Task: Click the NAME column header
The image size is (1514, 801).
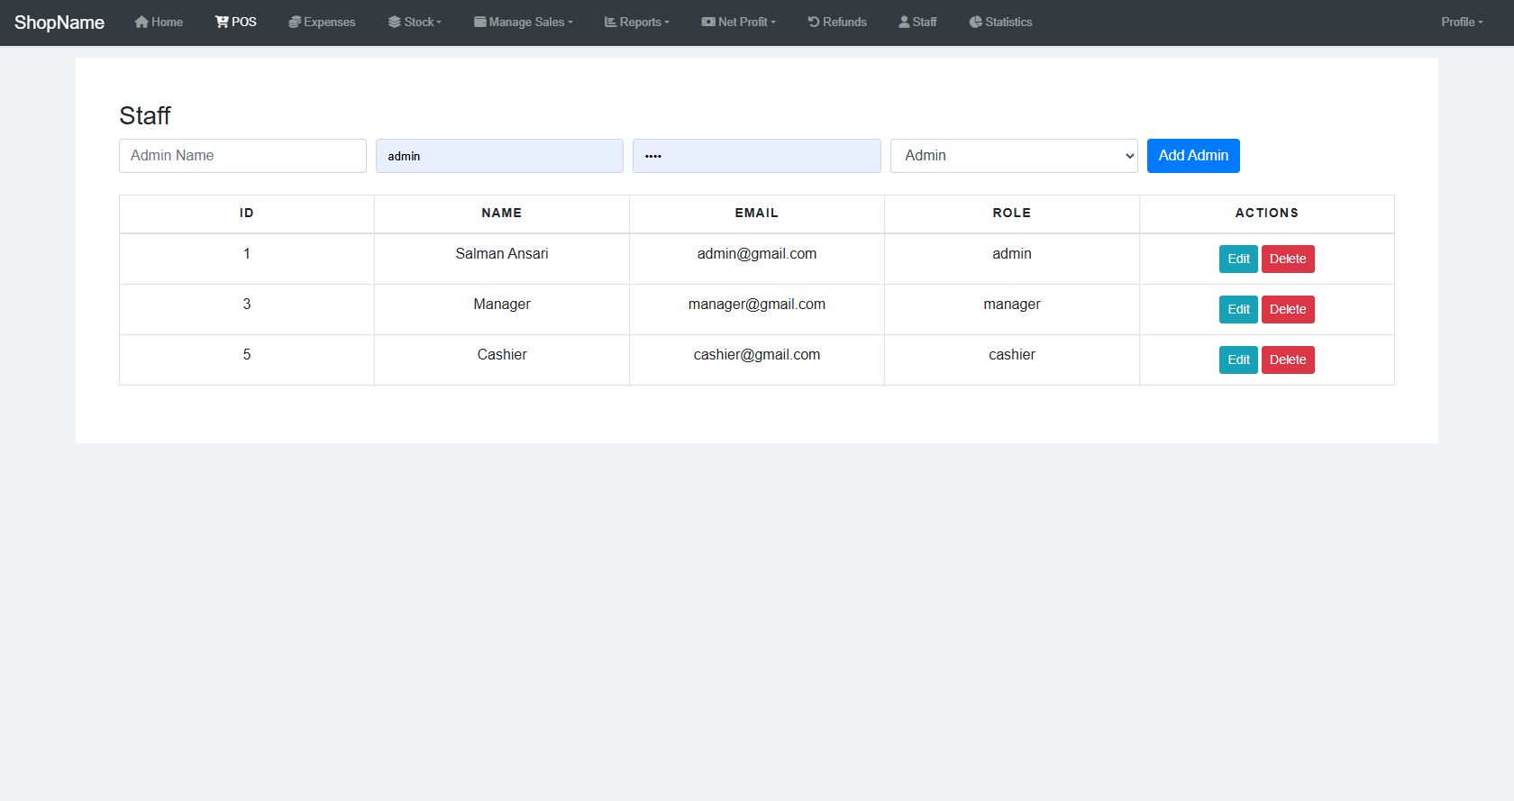Action: pos(502,214)
